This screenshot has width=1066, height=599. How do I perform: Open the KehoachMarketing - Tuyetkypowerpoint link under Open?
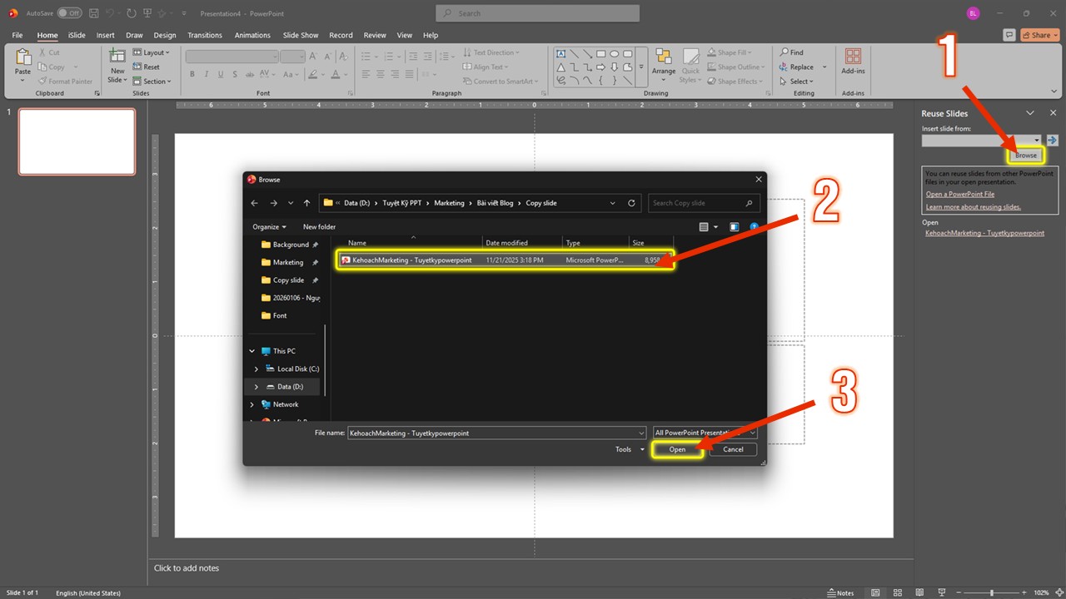pos(984,233)
